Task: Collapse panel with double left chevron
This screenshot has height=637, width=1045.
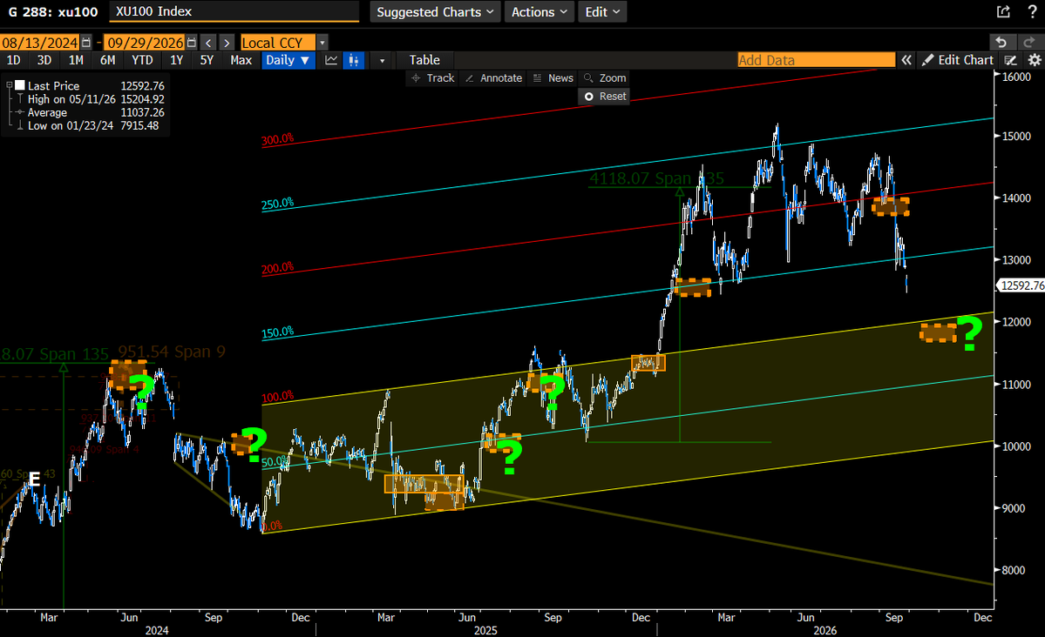Action: 906,60
